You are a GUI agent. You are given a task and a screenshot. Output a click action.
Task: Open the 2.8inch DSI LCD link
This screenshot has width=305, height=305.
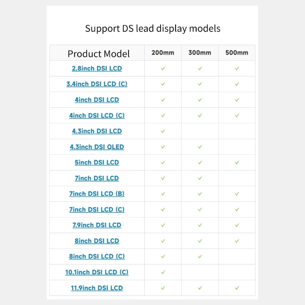97,69
